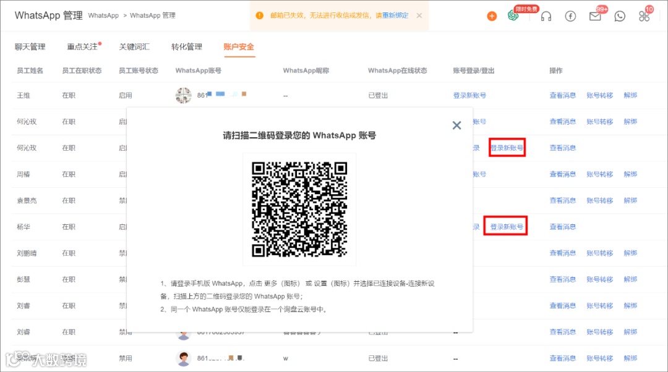Open the apps grid icon with badge 10

coord(644,16)
